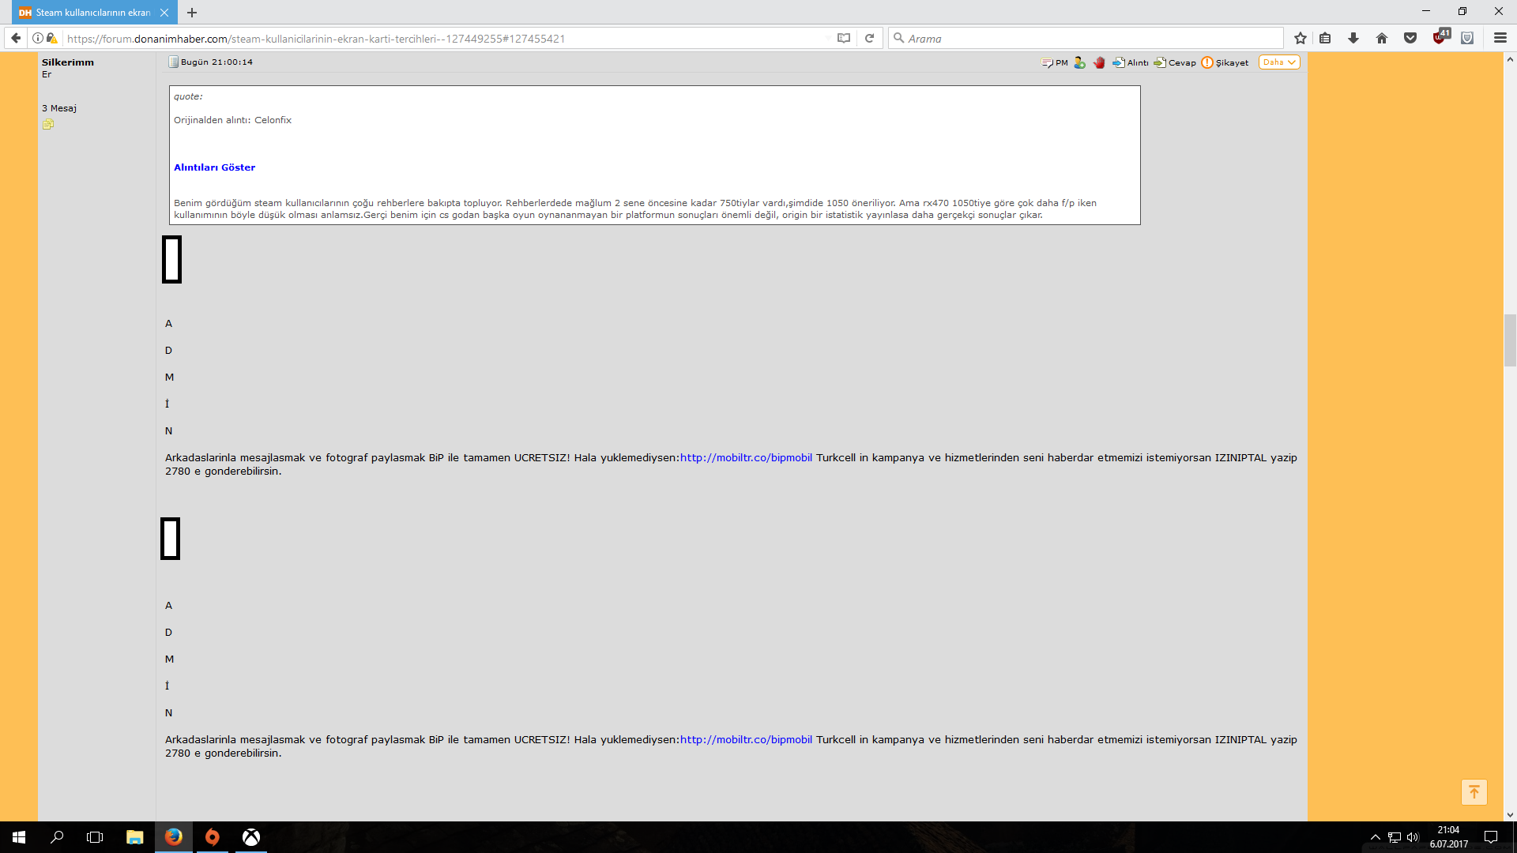This screenshot has height=853, width=1517.
Task: Switch to Firefox on taskbar
Action: (x=174, y=837)
